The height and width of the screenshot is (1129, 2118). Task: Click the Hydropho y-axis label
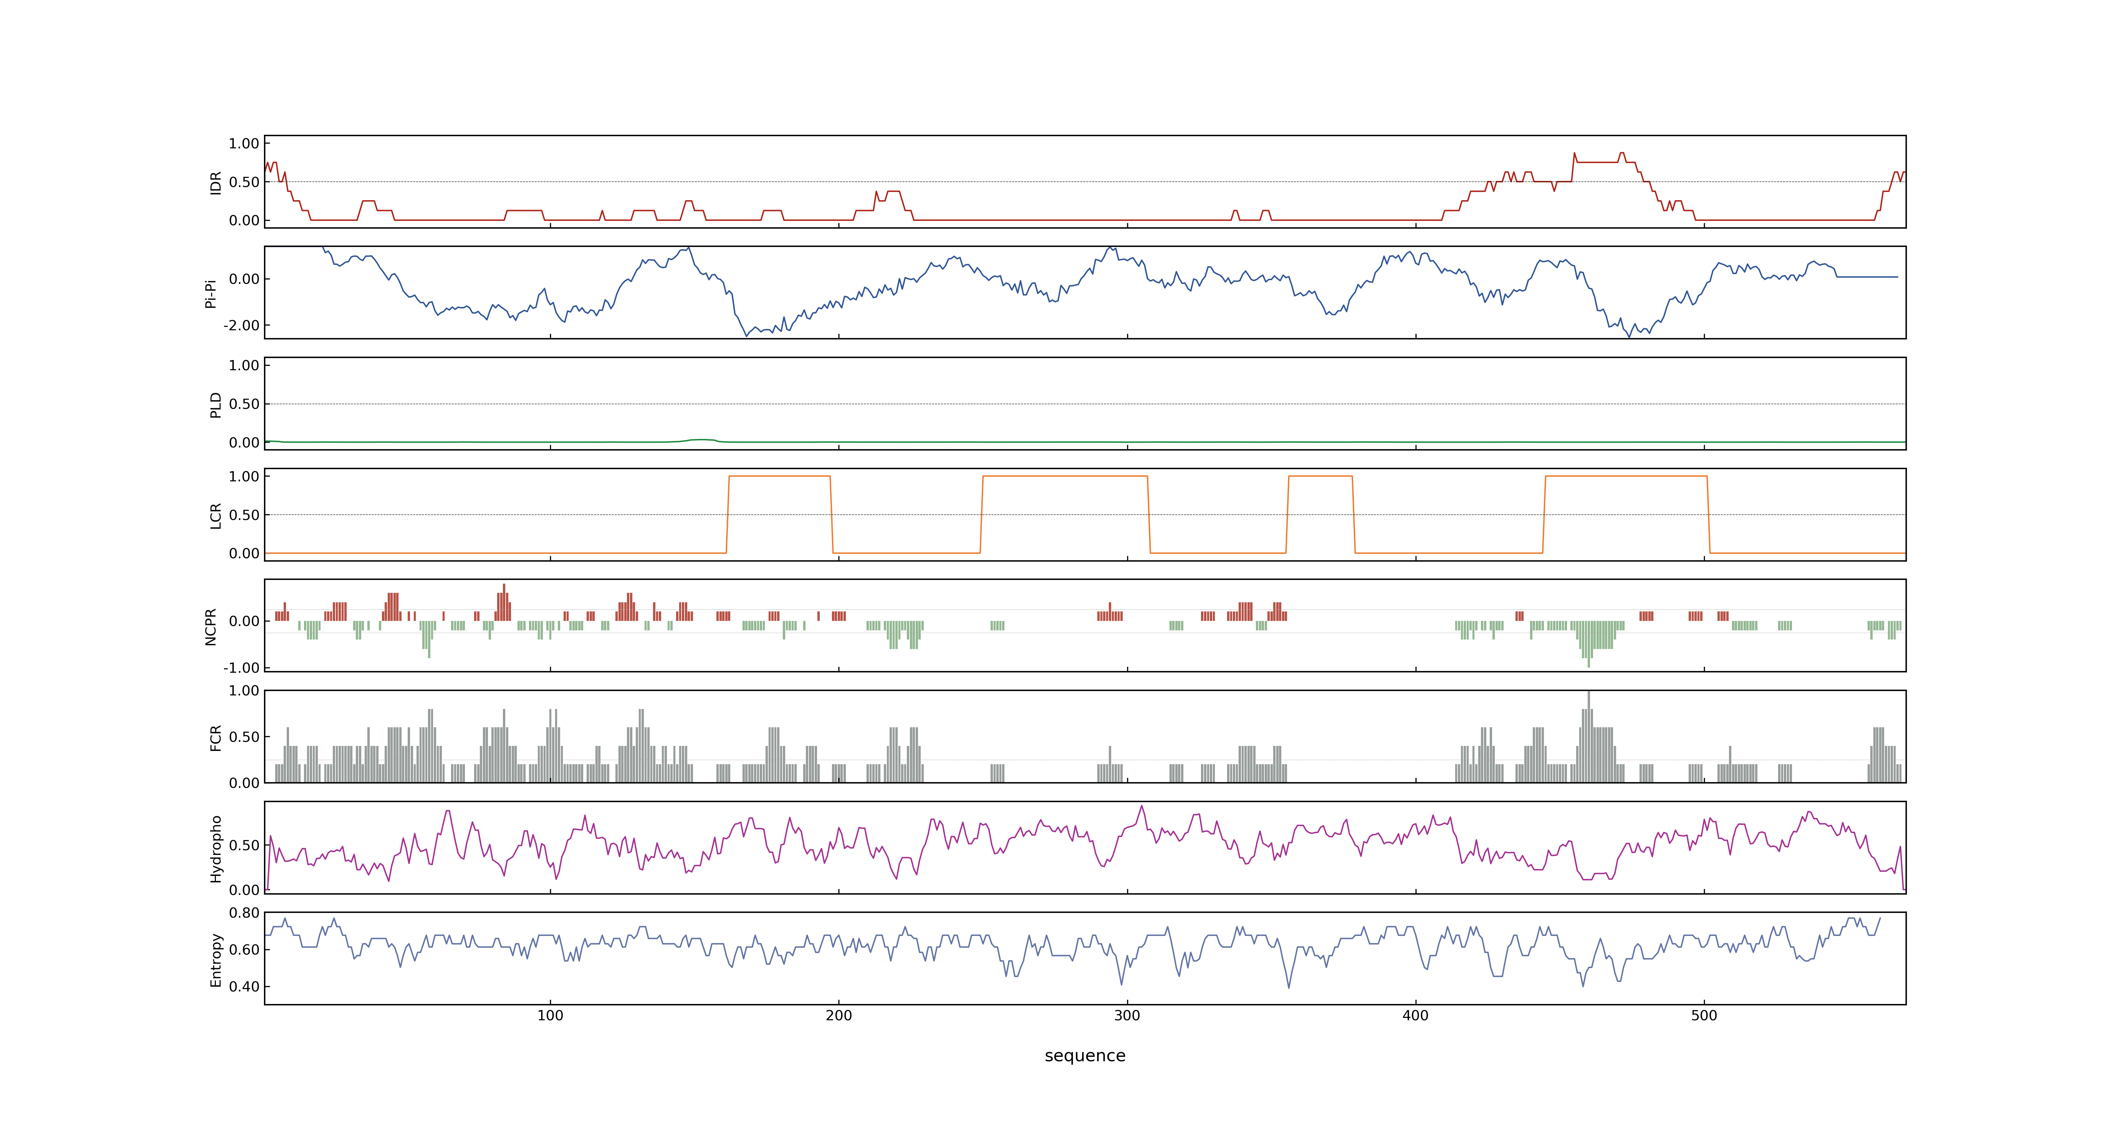pos(216,849)
